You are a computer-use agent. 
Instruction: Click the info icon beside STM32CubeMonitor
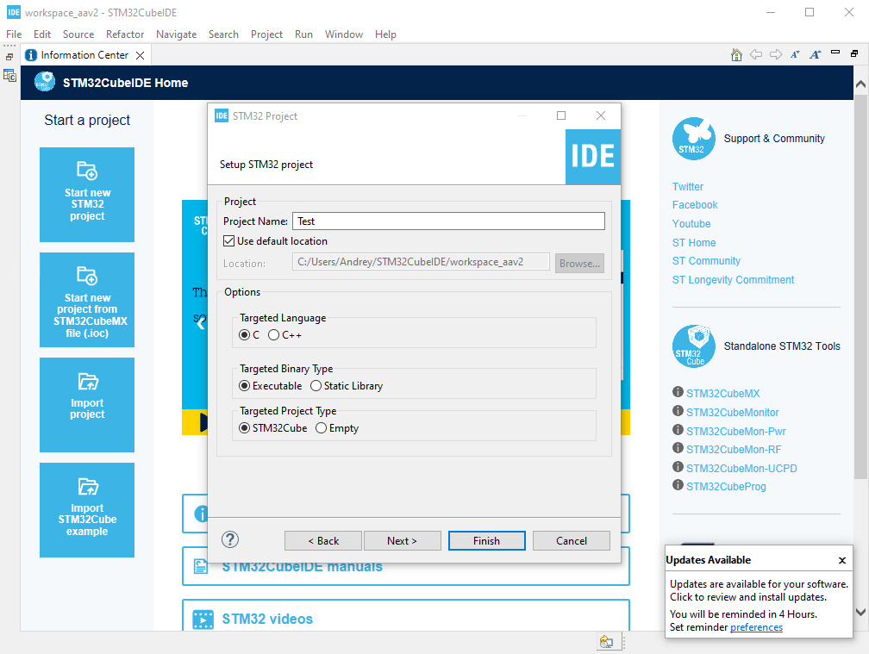678,411
